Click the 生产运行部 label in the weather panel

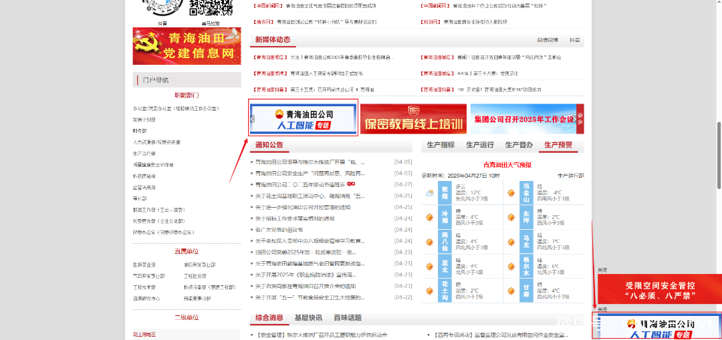[x=570, y=176]
